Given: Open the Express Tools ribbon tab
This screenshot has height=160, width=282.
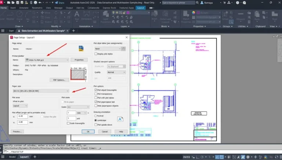Looking at the screenshot, I should [x=109, y=8].
